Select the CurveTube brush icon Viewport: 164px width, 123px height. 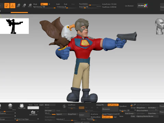click(22, 106)
